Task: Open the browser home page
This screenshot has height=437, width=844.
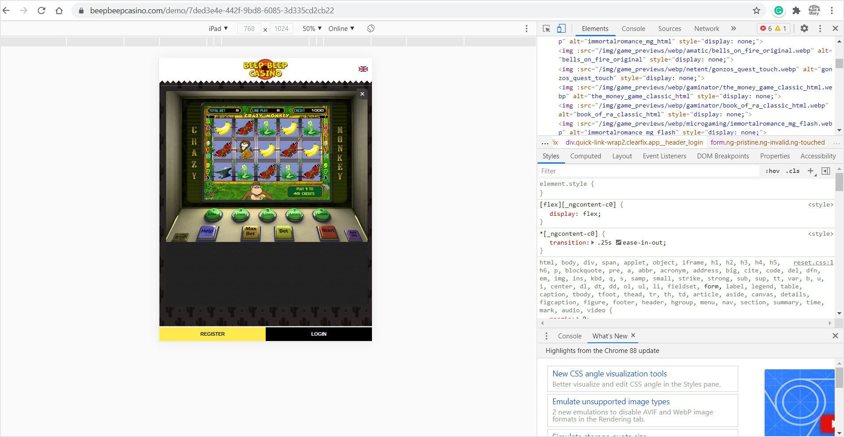Action: pos(59,10)
